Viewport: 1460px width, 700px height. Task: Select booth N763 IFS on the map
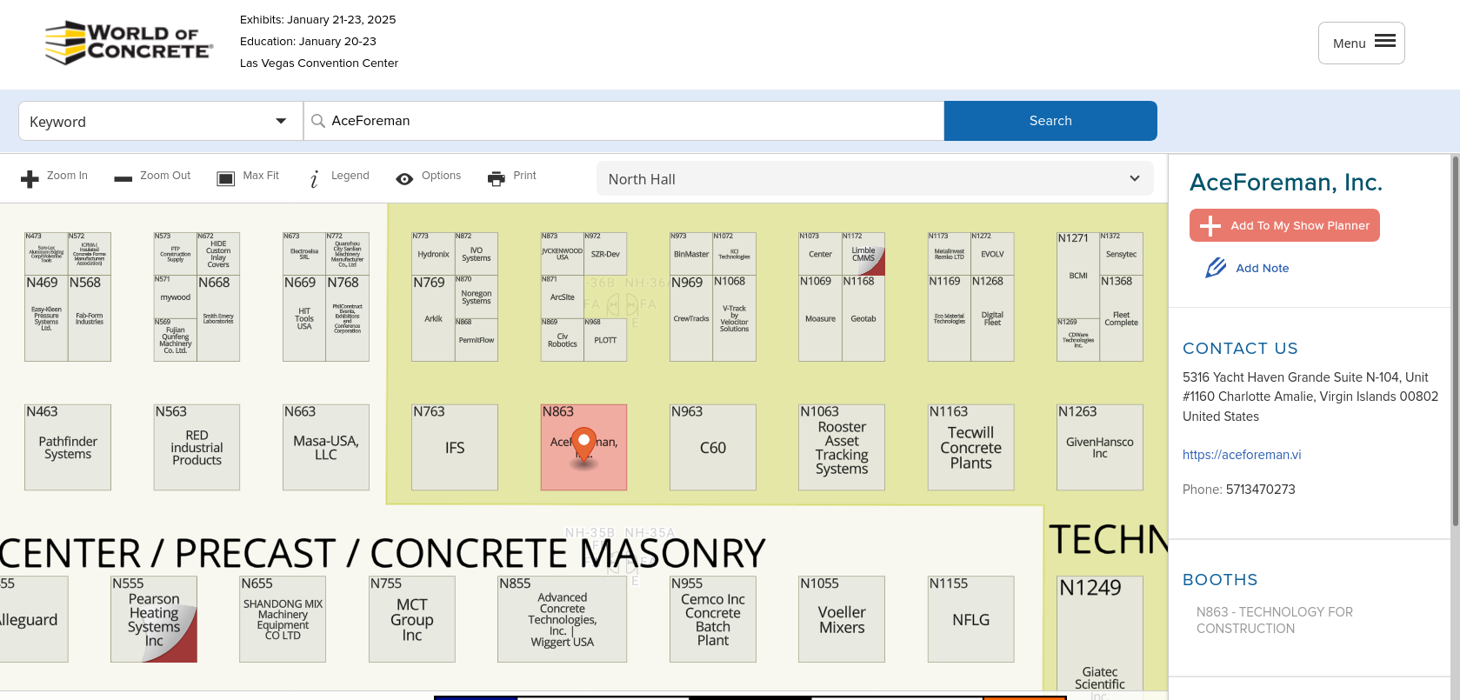(x=455, y=447)
